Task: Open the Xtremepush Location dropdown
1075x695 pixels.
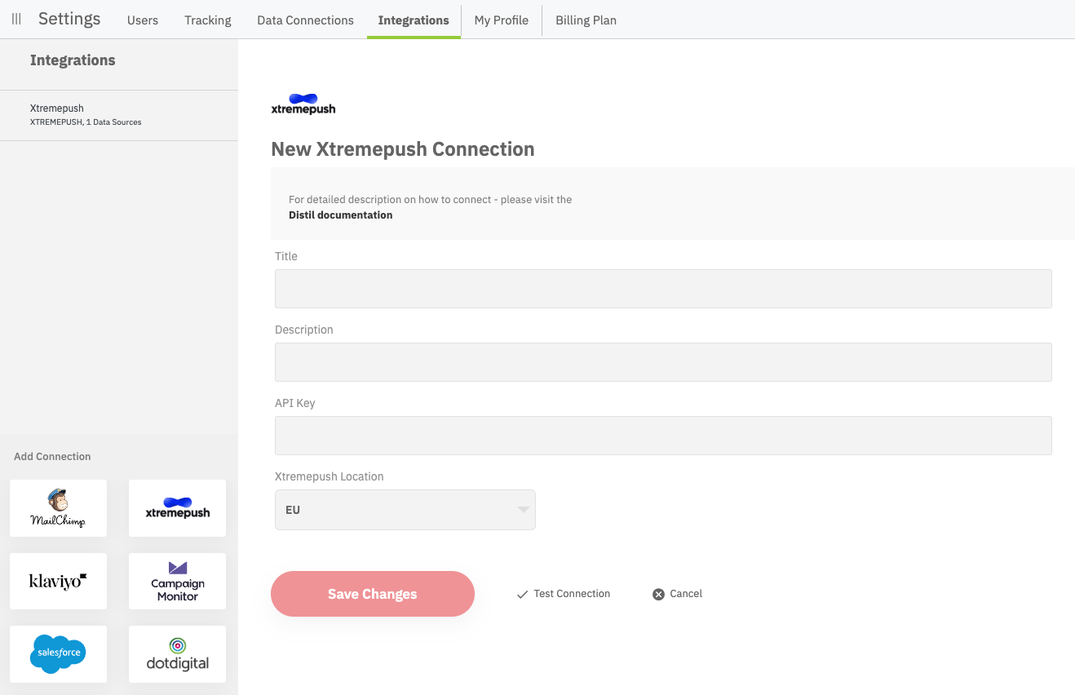Action: click(405, 510)
